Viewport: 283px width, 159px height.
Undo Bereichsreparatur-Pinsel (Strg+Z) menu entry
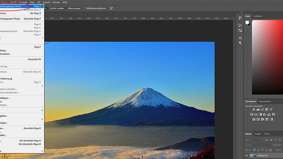(22, 6)
